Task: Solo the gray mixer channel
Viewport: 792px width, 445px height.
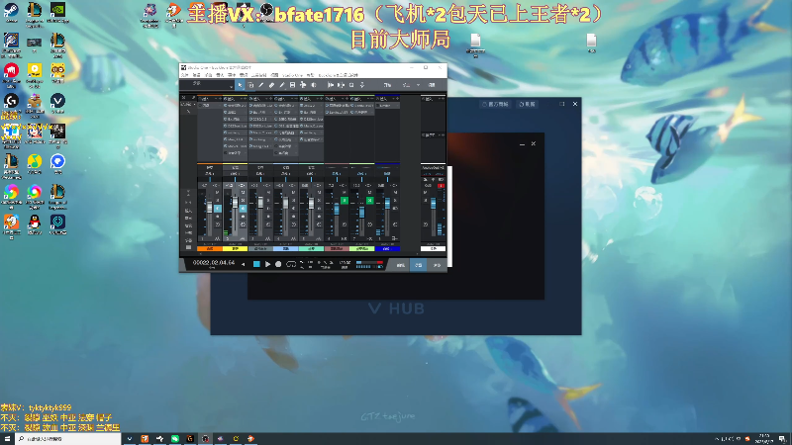Action: (268, 201)
